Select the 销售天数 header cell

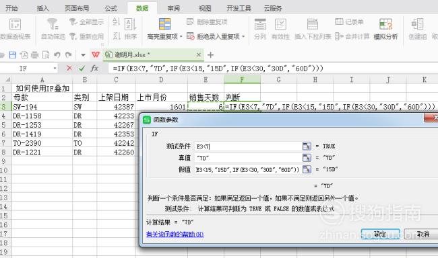(x=206, y=97)
